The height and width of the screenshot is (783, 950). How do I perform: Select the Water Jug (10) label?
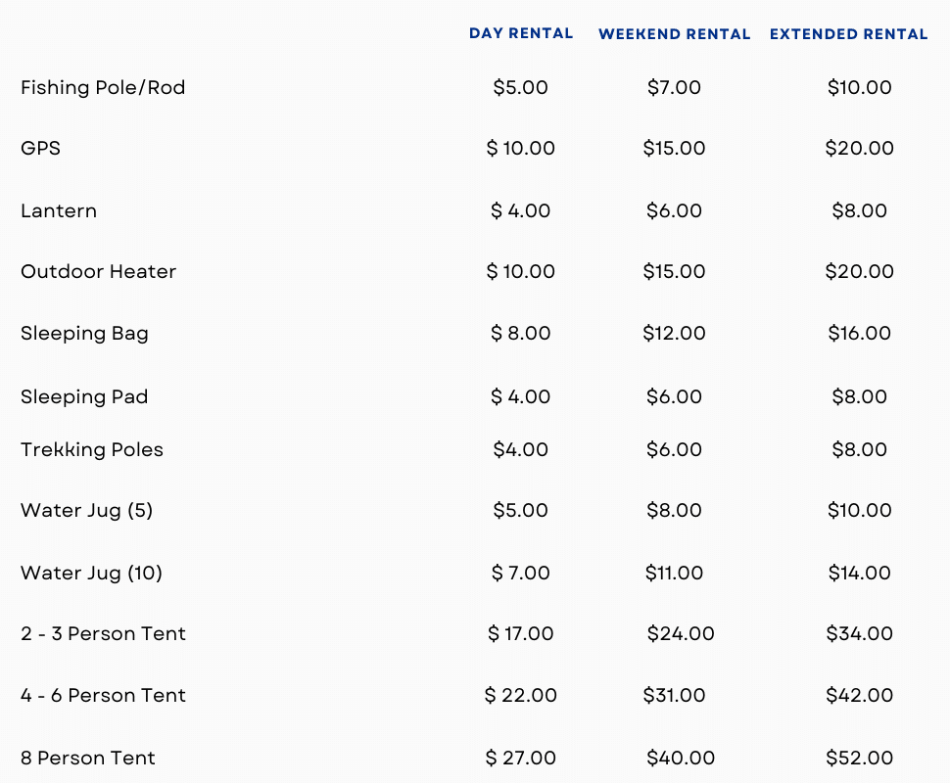(91, 573)
